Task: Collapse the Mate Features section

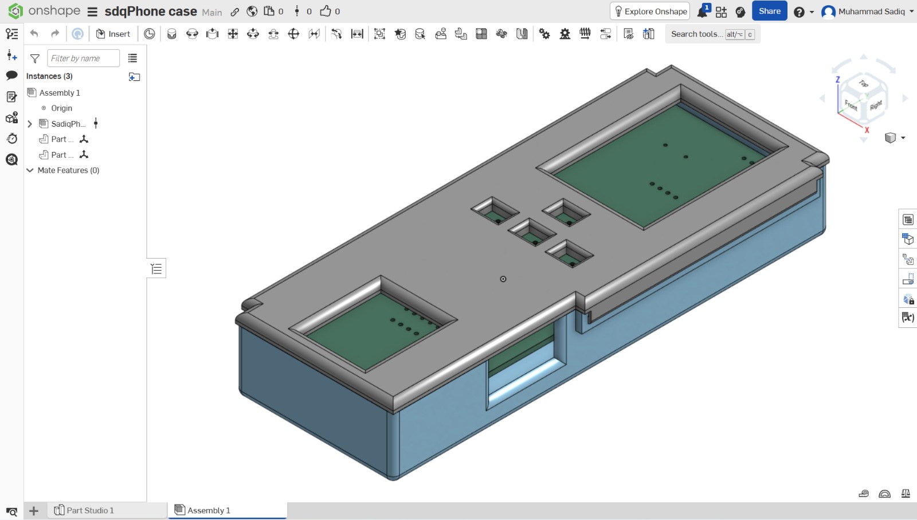Action: tap(30, 170)
